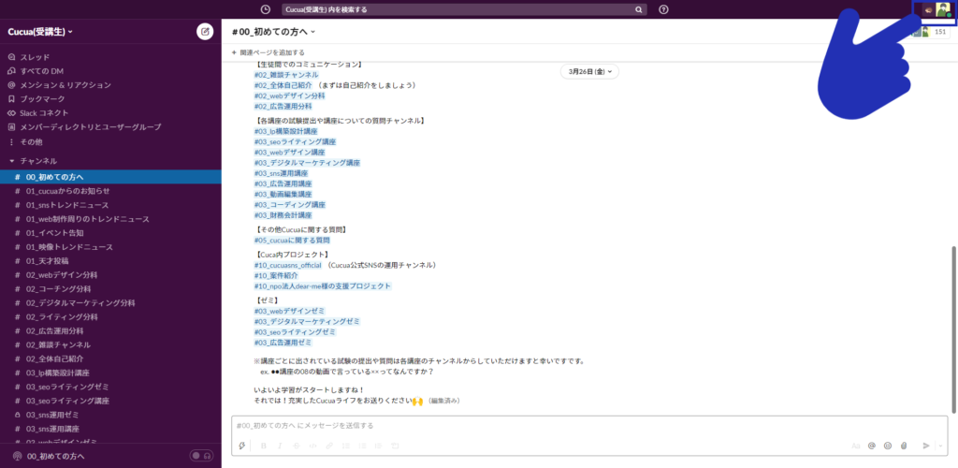Toggle blockquote formatting in composer

379,446
